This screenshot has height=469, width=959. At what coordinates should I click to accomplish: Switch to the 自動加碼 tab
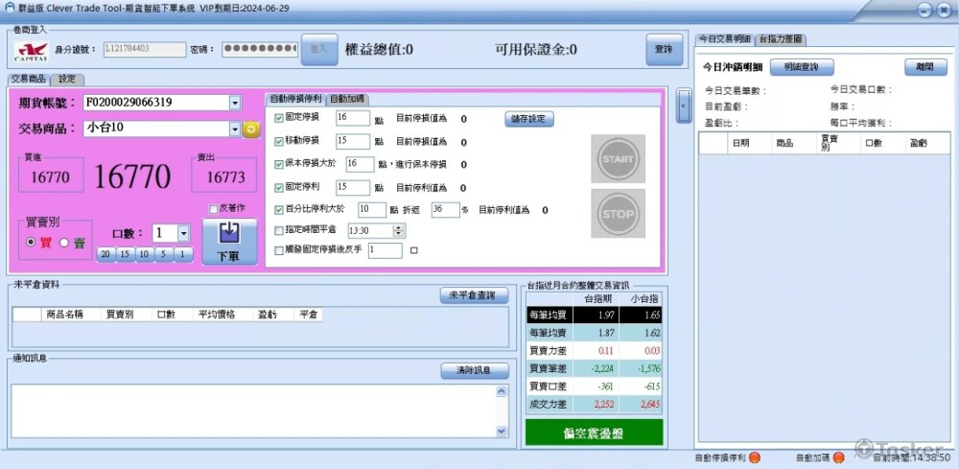(348, 100)
